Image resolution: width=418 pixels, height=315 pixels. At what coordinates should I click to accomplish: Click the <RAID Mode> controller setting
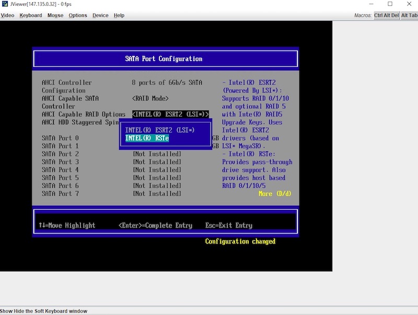(150, 98)
